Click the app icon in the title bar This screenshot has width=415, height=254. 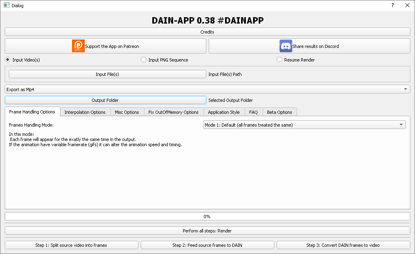6,5
